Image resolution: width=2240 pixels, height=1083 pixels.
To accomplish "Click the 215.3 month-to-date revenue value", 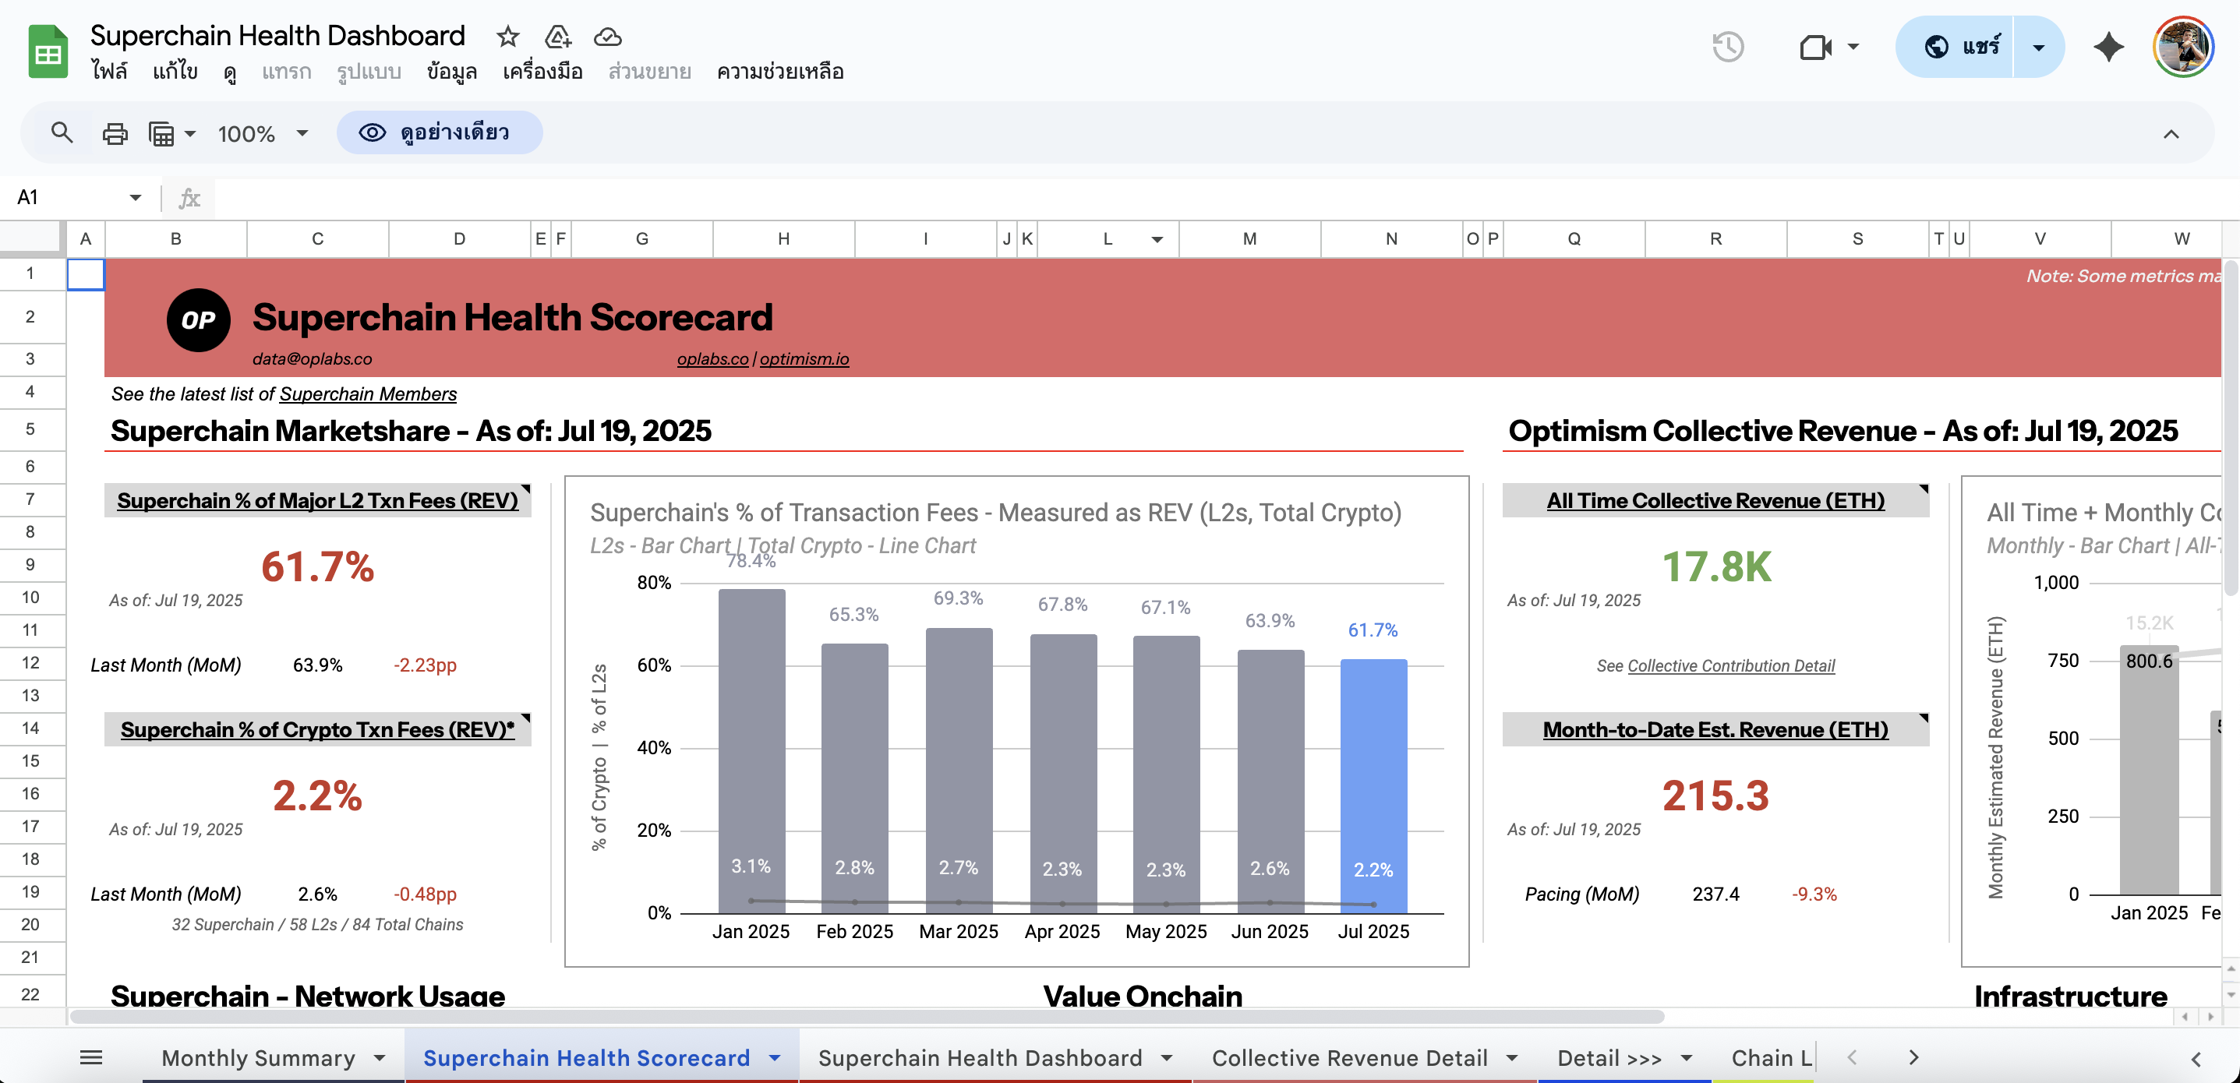I will (x=1715, y=796).
